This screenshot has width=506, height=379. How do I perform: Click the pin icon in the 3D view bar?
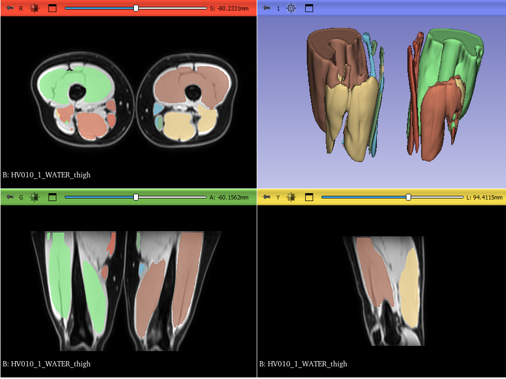pos(266,8)
